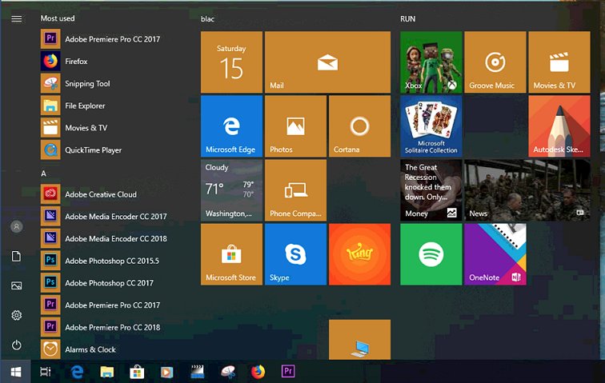
Task: Open the Microsoft Store tile
Action: click(231, 254)
